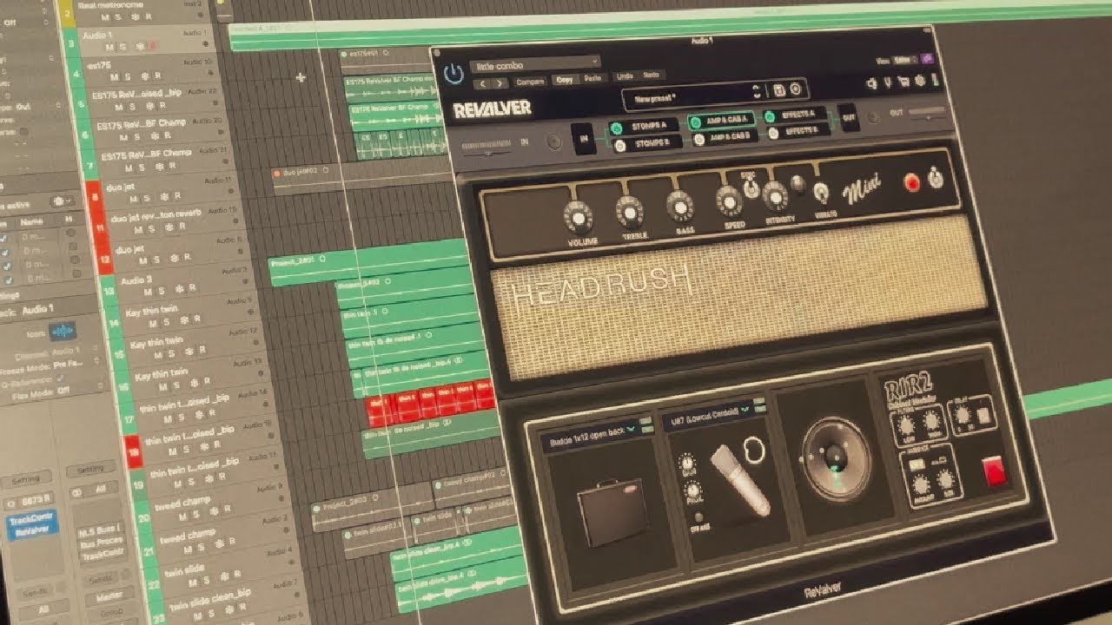Image resolution: width=1112 pixels, height=625 pixels.
Task: Open the ReValver shopping cart store
Action: 904,82
